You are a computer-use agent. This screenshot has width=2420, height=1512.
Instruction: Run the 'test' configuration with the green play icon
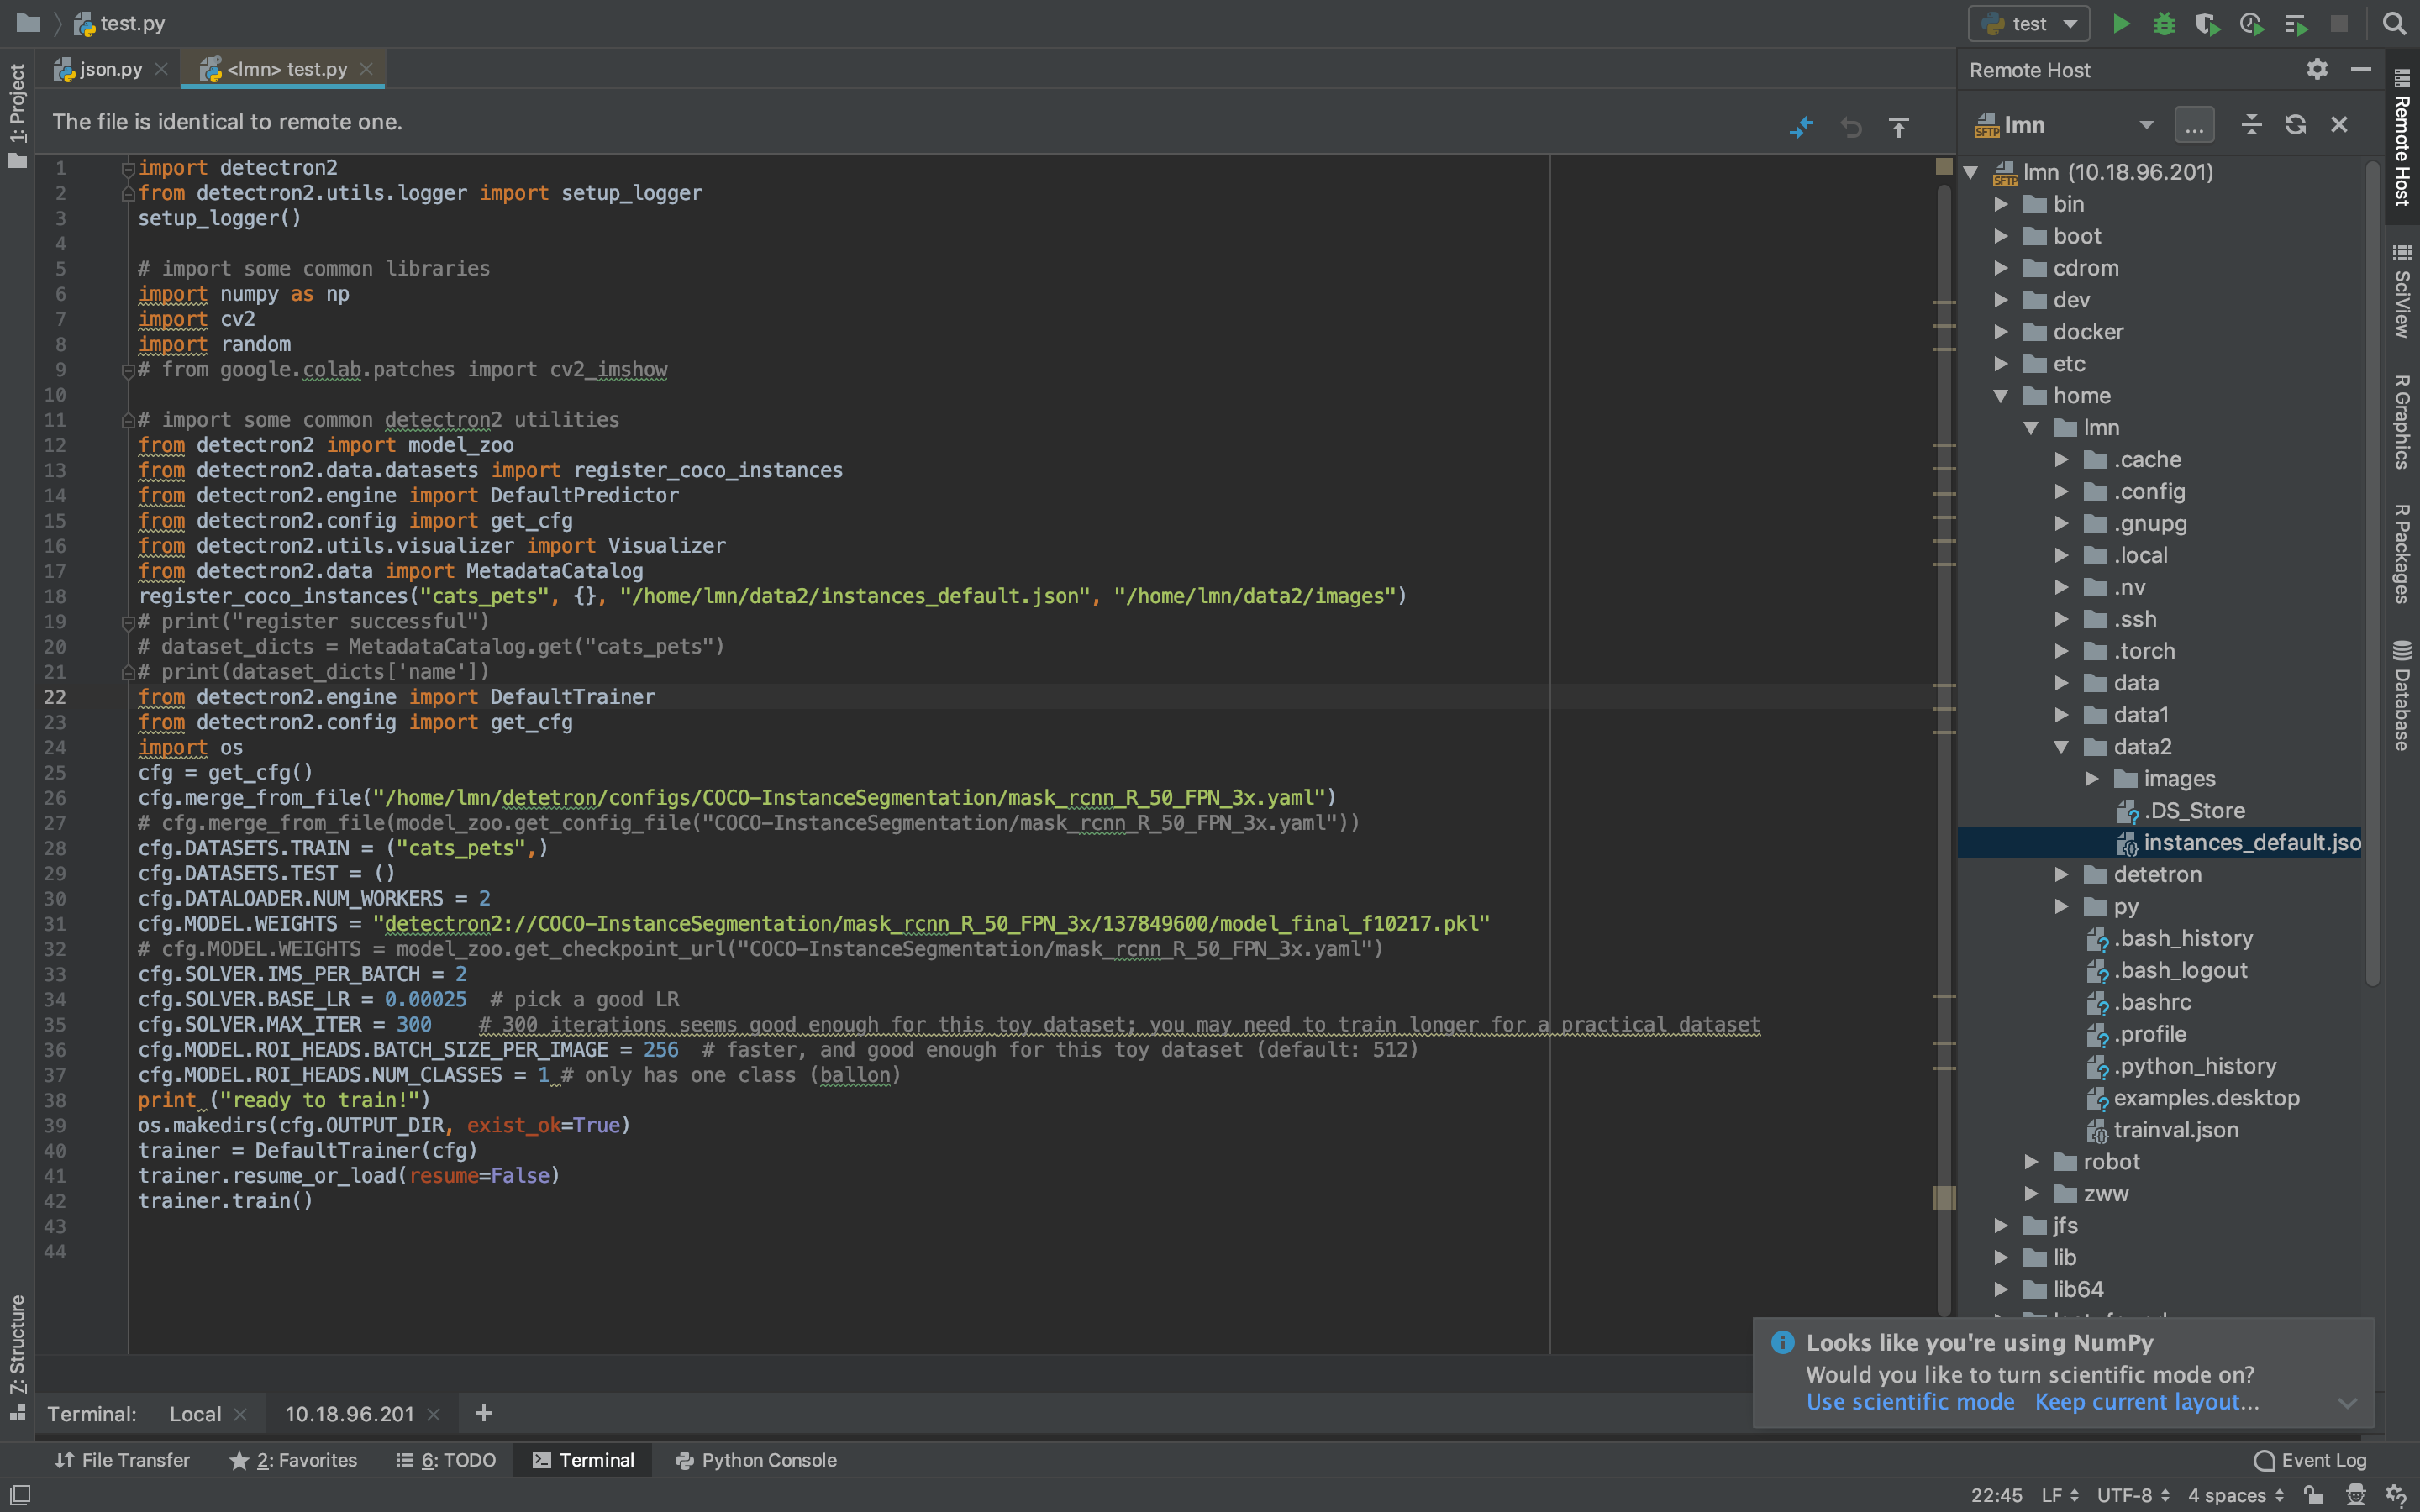(2120, 23)
